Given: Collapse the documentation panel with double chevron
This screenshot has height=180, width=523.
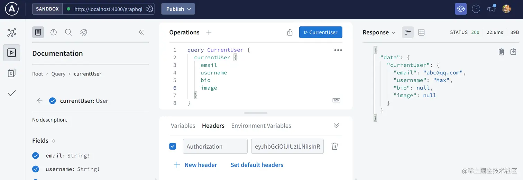Looking at the screenshot, I should coord(141,32).
